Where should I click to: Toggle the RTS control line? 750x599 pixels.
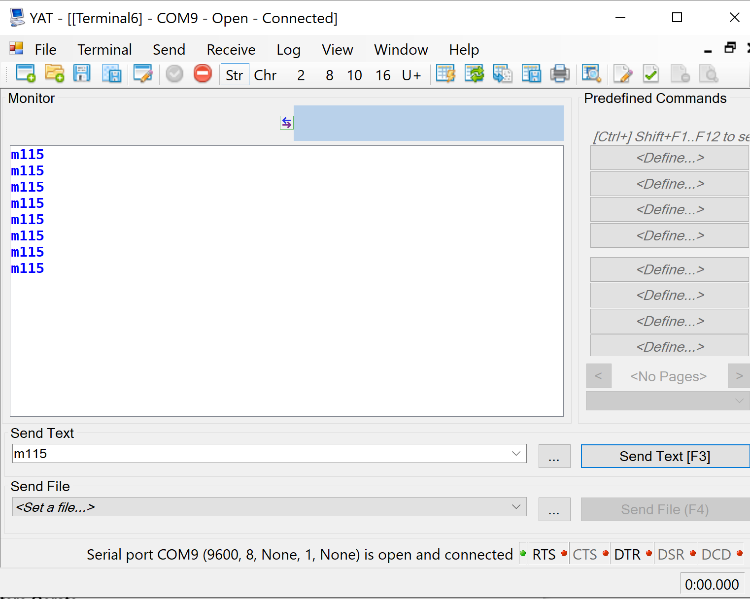point(548,554)
